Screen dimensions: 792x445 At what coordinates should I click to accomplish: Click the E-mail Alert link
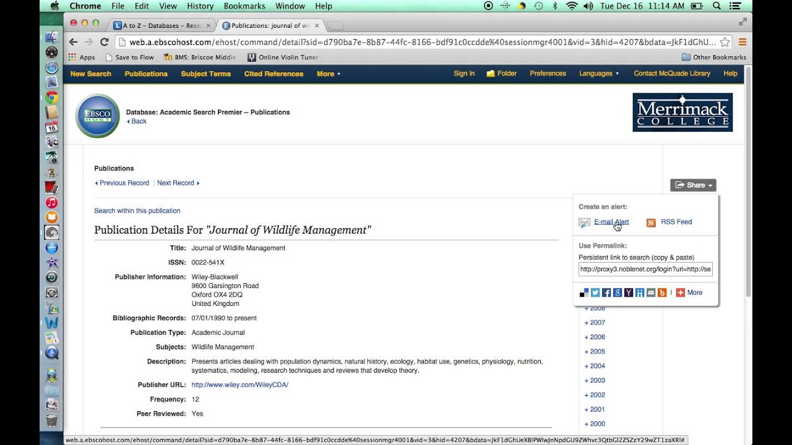click(611, 222)
